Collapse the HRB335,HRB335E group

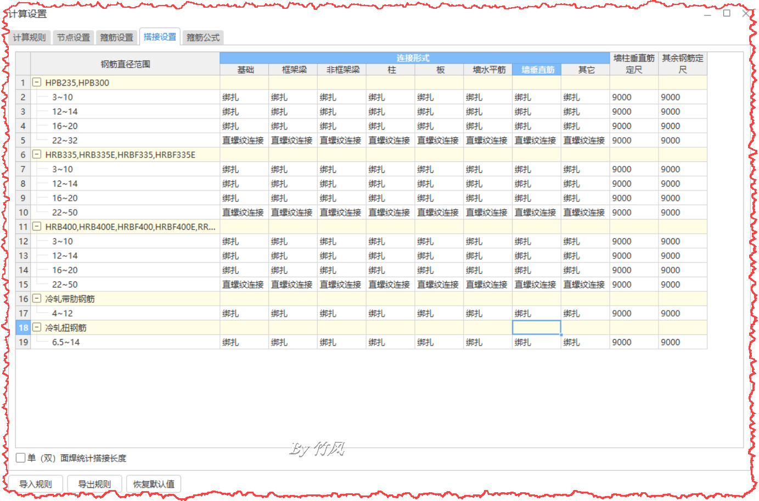tap(37, 154)
